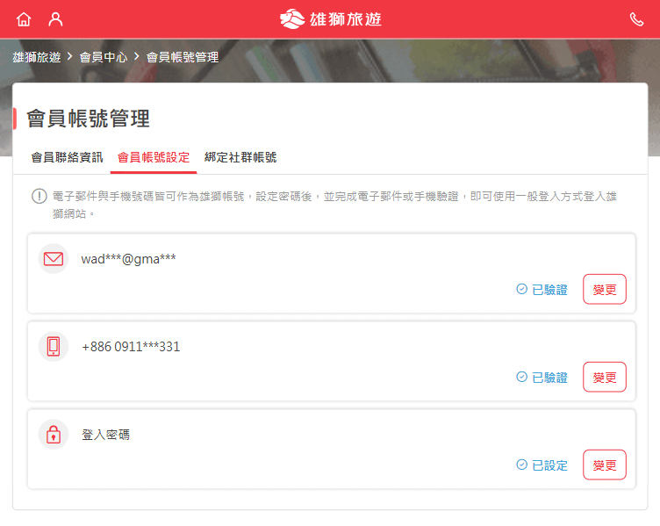Viewport: 660px width, 526px height.
Task: Navigate to 會員中心 breadcrumb
Action: coord(104,57)
